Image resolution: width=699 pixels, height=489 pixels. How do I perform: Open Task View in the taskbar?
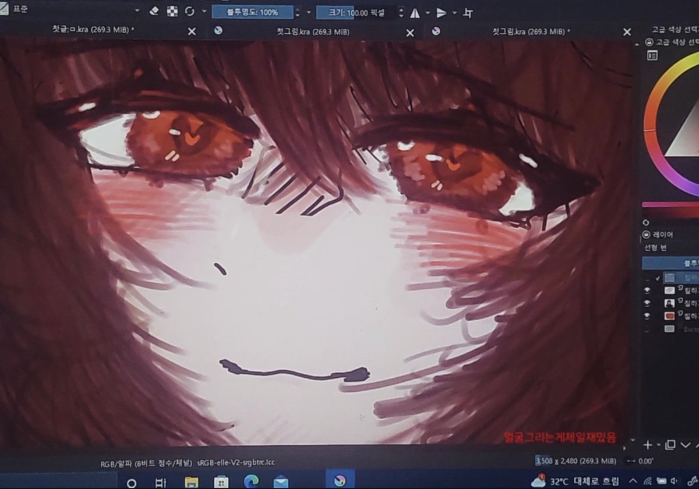pos(161,482)
